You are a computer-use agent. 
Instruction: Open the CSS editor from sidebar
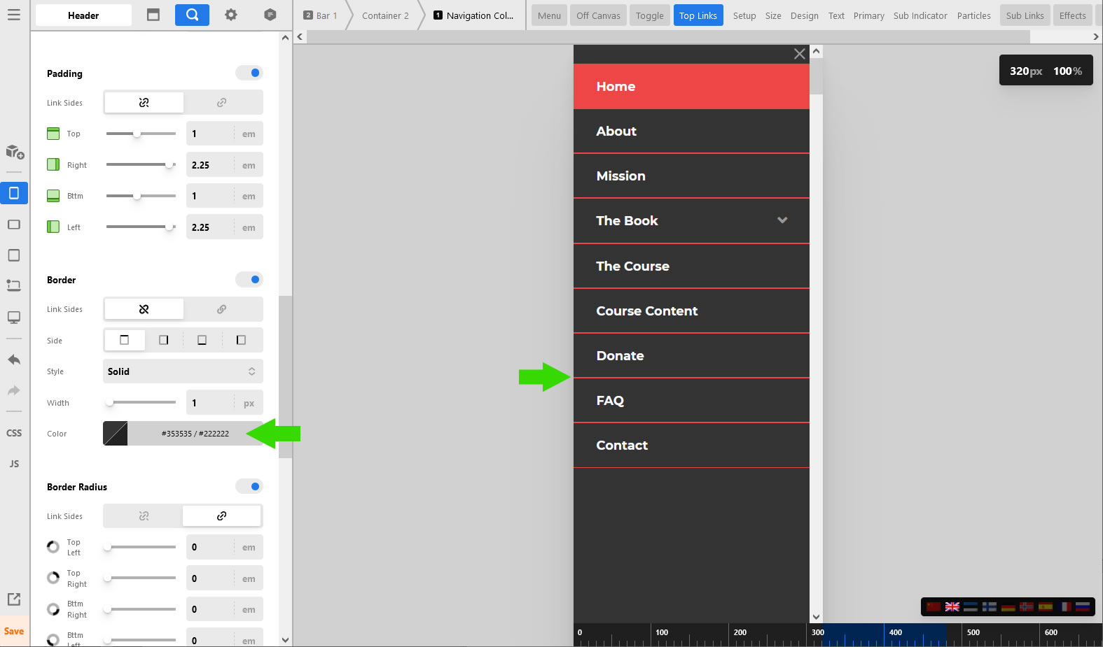13,433
